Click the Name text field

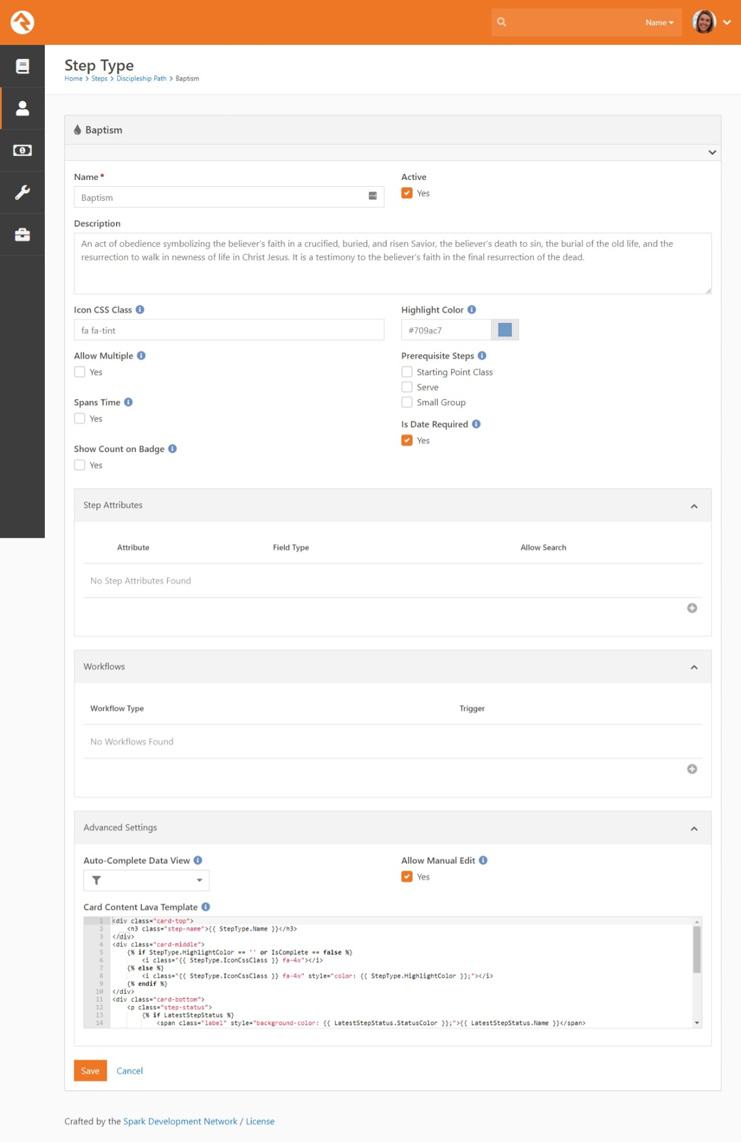click(229, 197)
